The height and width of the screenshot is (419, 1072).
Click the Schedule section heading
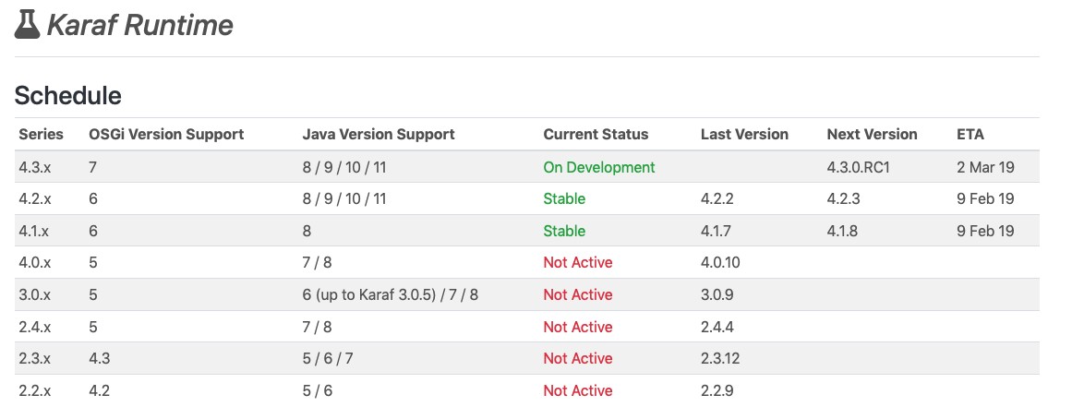point(68,95)
